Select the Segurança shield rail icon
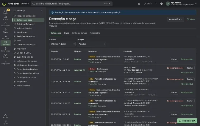Screen dimensions: 200x126 tap(5, 43)
